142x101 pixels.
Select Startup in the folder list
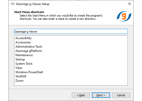pos(20,59)
